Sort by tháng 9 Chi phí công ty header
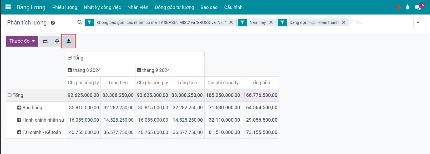 (x=153, y=83)
